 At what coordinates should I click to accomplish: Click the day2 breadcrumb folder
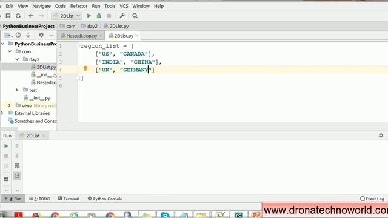click(x=89, y=26)
